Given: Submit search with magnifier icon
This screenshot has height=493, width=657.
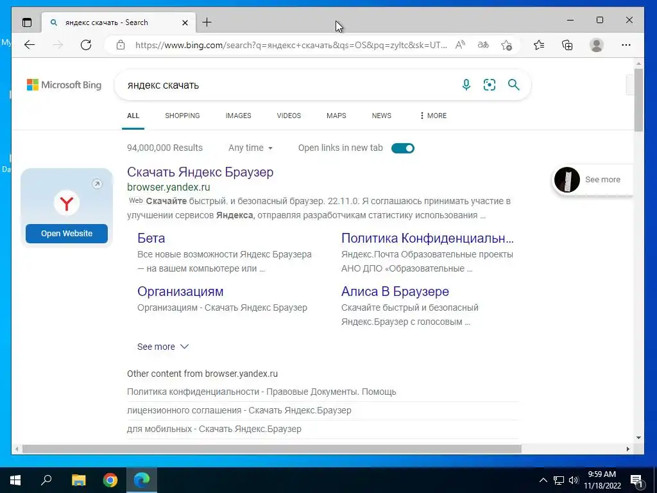Looking at the screenshot, I should [514, 85].
